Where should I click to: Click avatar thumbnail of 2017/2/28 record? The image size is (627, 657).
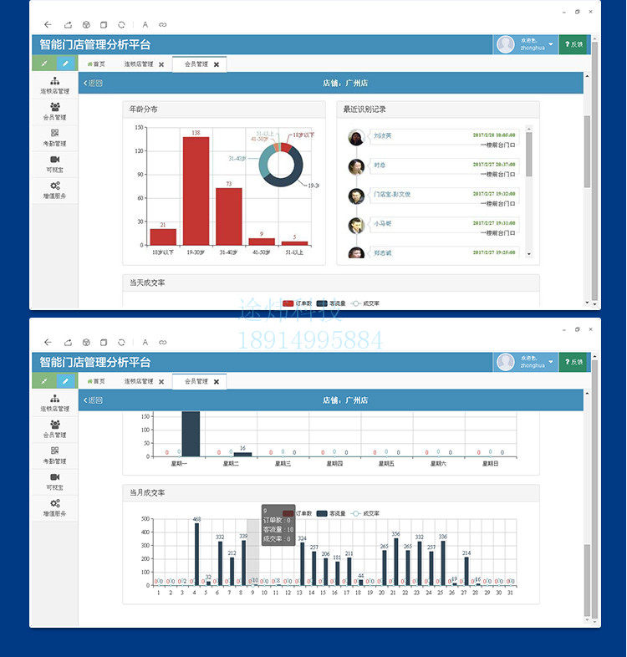pyautogui.click(x=356, y=137)
